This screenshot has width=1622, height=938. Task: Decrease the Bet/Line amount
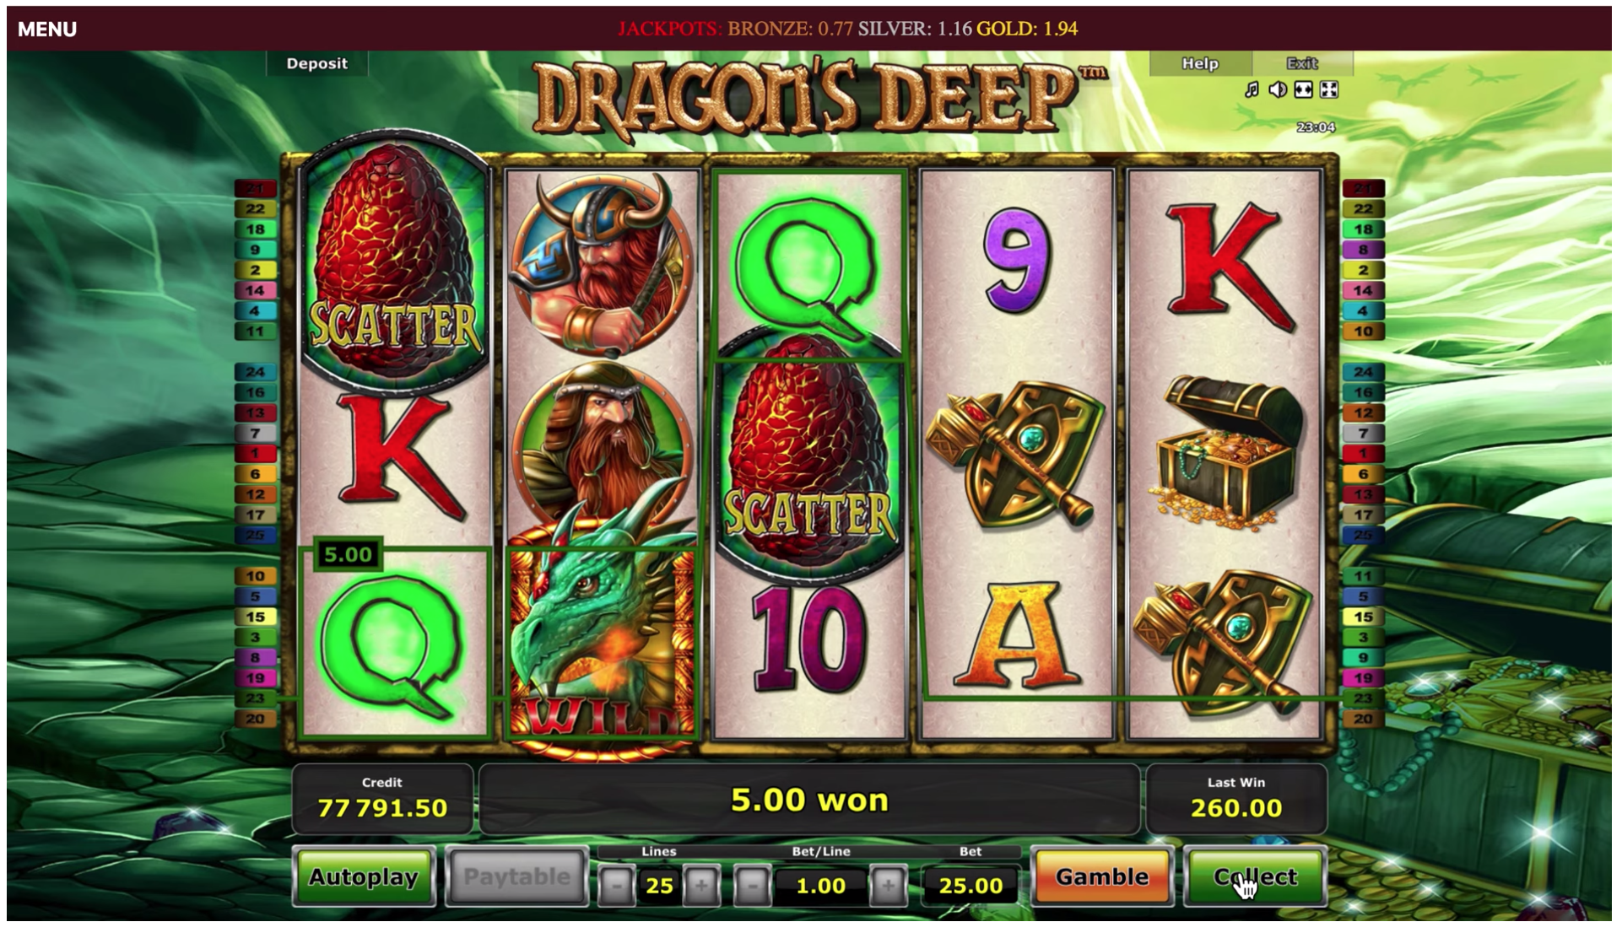point(752,886)
